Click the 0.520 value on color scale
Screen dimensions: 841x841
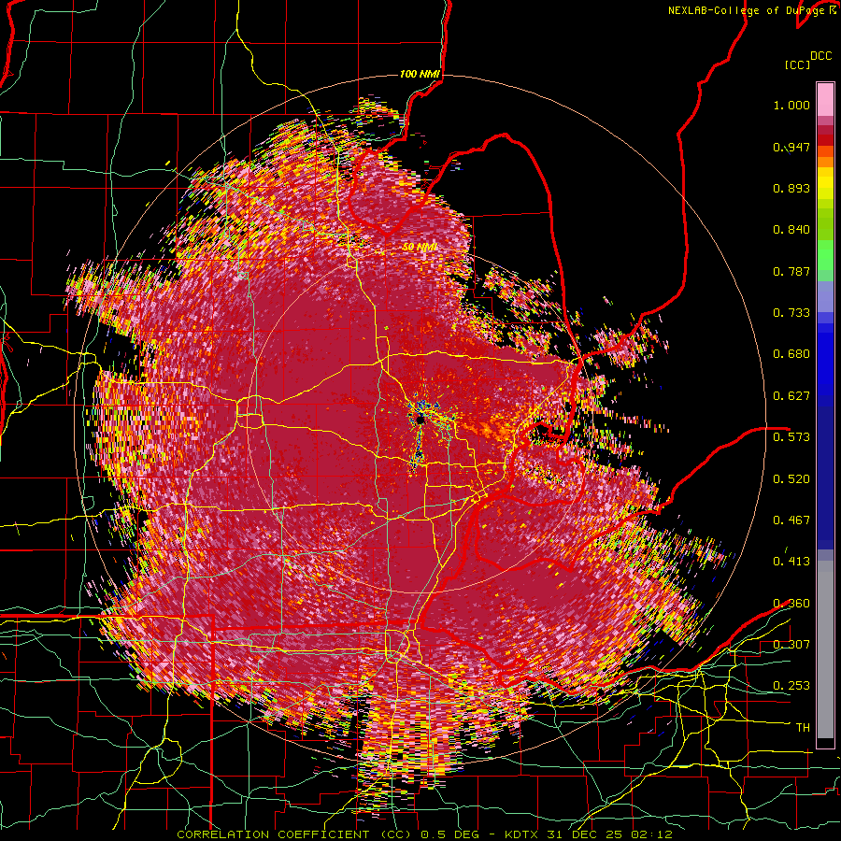[791, 478]
